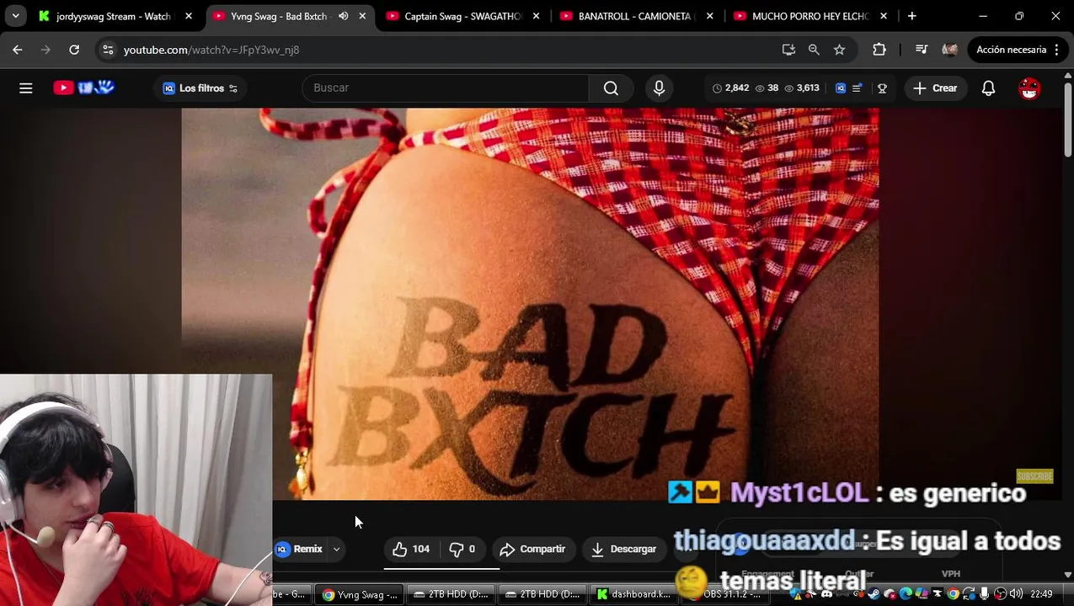Screen dimensions: 1074x606
Task: Close the Captain Swag tab
Action: 536,16
